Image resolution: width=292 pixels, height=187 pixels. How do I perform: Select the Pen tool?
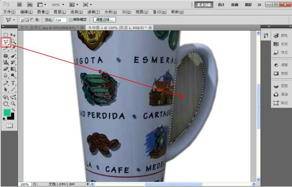pos(5,83)
